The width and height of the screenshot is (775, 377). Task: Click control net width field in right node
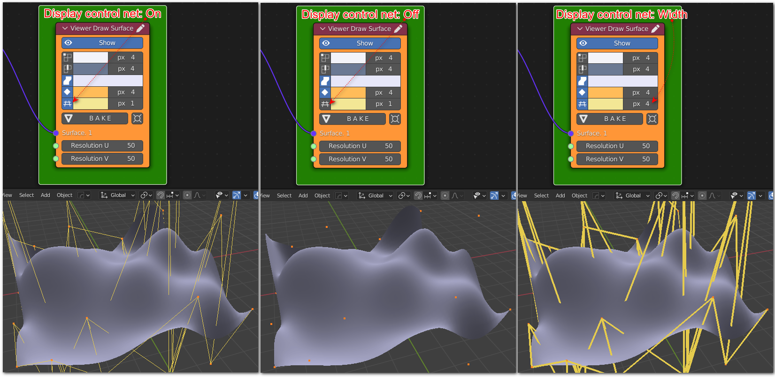point(641,104)
